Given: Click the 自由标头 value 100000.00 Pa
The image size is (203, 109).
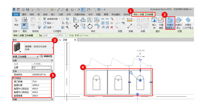Looking at the screenshot, I should 41,75.
